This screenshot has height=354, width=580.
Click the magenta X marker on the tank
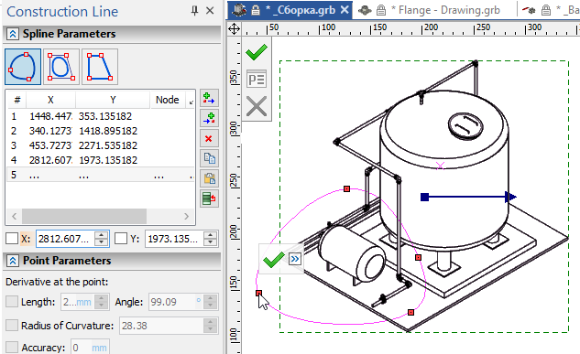440,166
